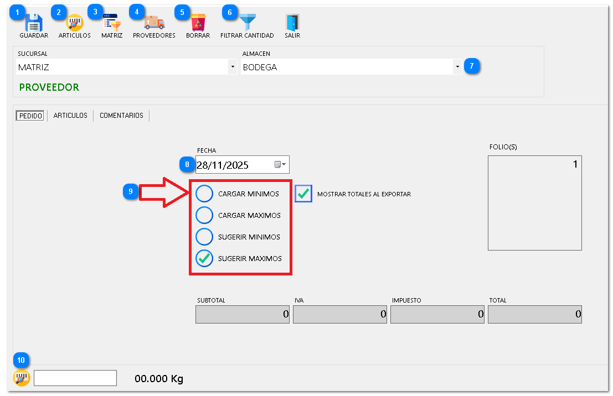Image resolution: width=613 pixels, height=396 pixels.
Task: Click the Borrar trash bin icon
Action: (x=198, y=23)
